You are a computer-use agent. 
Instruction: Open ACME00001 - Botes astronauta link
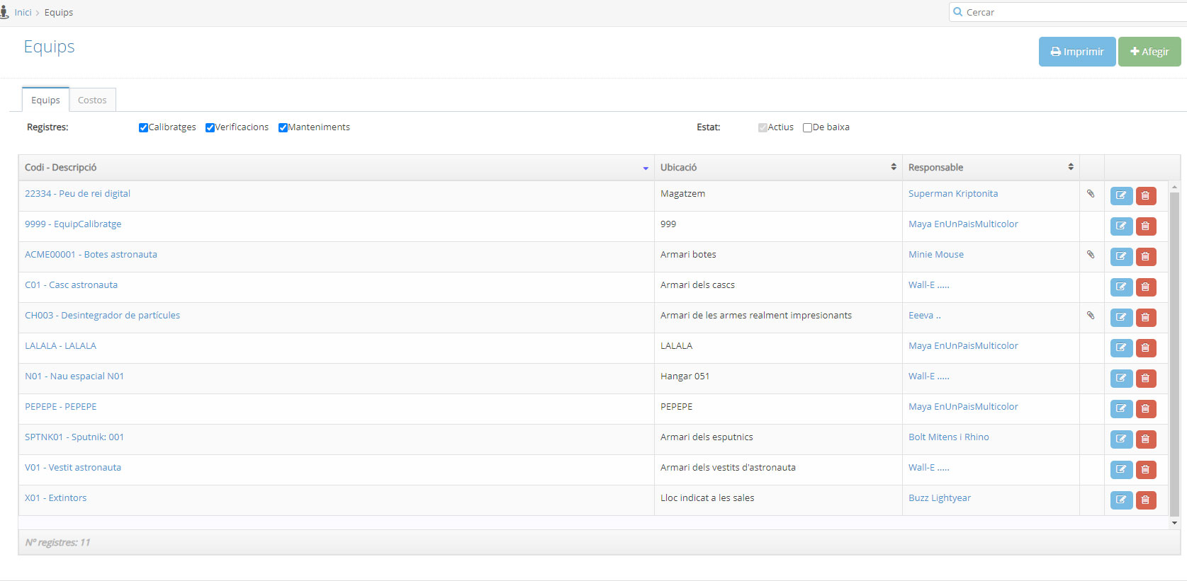pyautogui.click(x=91, y=254)
